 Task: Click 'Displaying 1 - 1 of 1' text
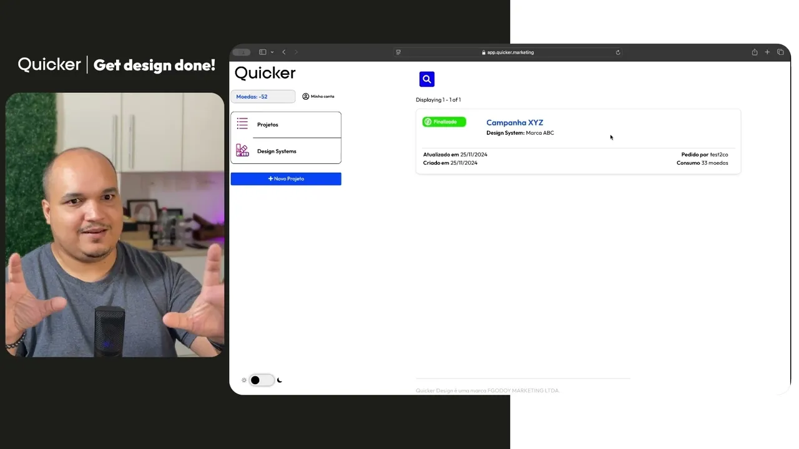pyautogui.click(x=438, y=100)
